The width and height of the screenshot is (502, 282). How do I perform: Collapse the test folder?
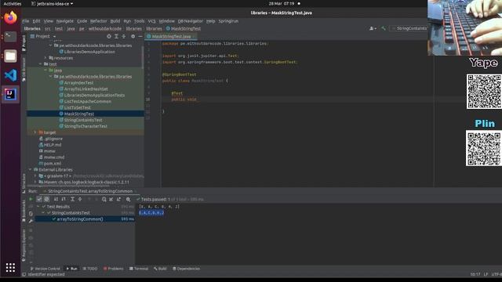[41, 64]
